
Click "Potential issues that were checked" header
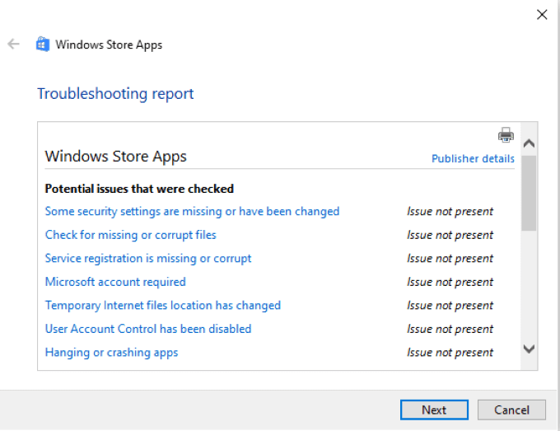pyautogui.click(x=139, y=189)
